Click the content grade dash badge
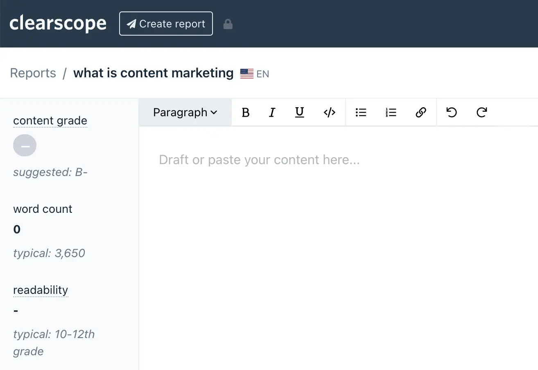The width and height of the screenshot is (538, 370). point(25,146)
